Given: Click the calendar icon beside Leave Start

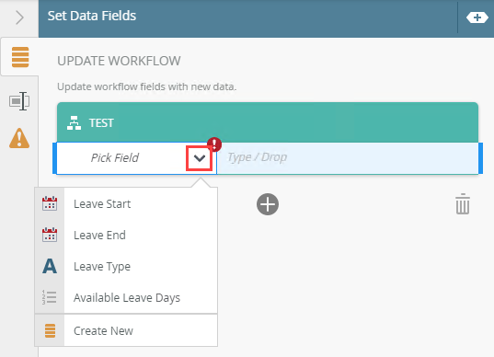Looking at the screenshot, I should point(50,203).
